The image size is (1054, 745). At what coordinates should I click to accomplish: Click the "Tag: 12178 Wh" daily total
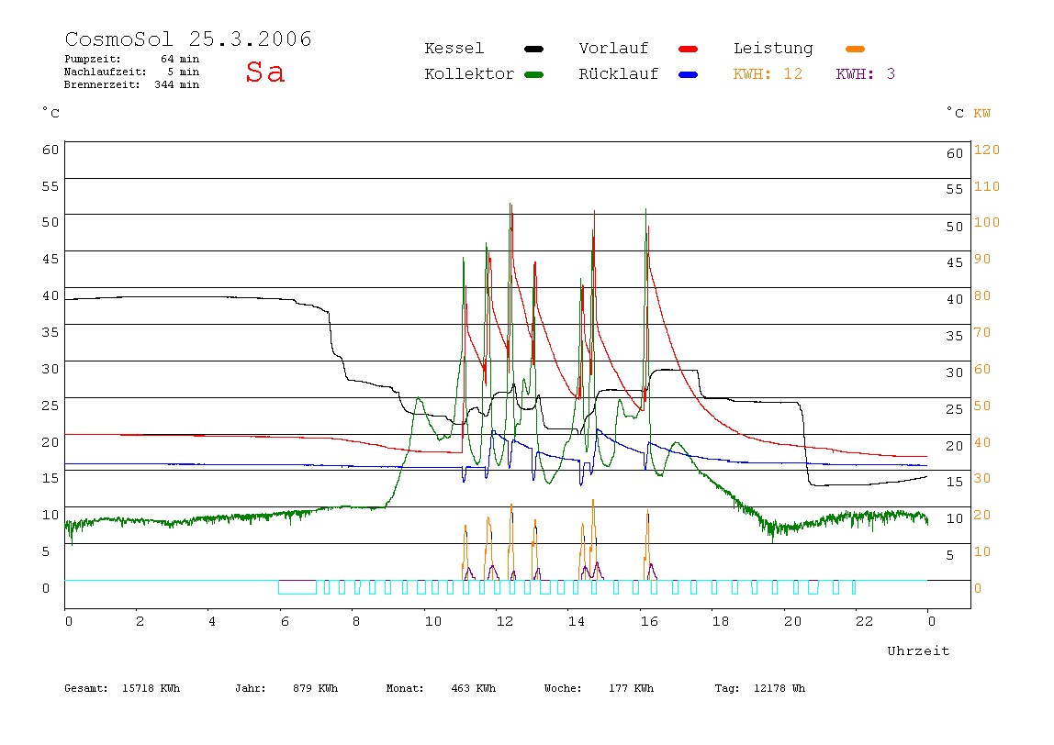[759, 688]
